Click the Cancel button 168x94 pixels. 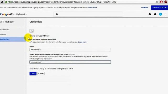[41, 74]
